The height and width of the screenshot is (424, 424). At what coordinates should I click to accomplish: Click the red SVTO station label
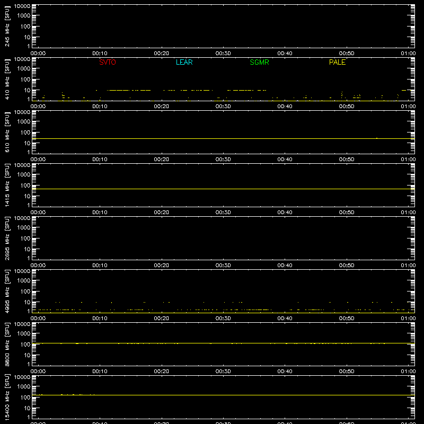click(108, 62)
